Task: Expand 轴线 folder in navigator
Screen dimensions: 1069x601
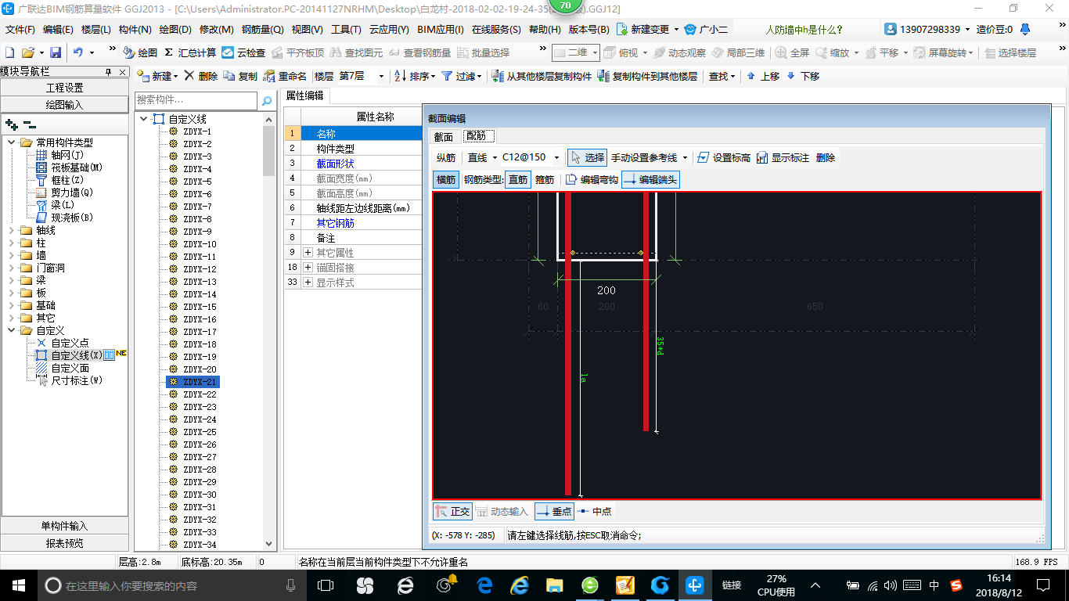Action: 11,230
